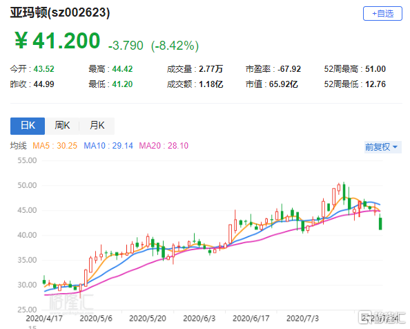The height and width of the screenshot is (329, 410).
Task: Click the price change -3.790 value
Action: point(126,46)
